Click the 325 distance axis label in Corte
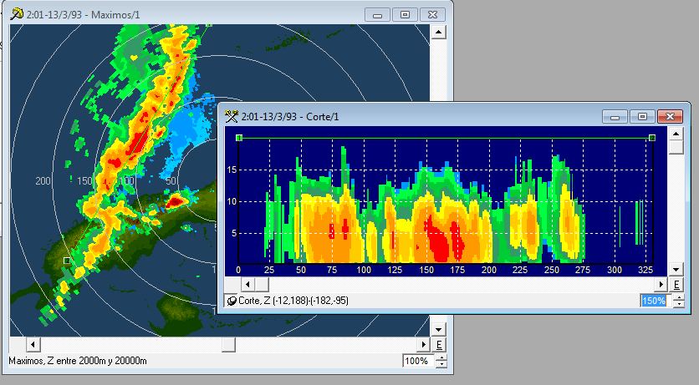699x385 pixels. 645,270
